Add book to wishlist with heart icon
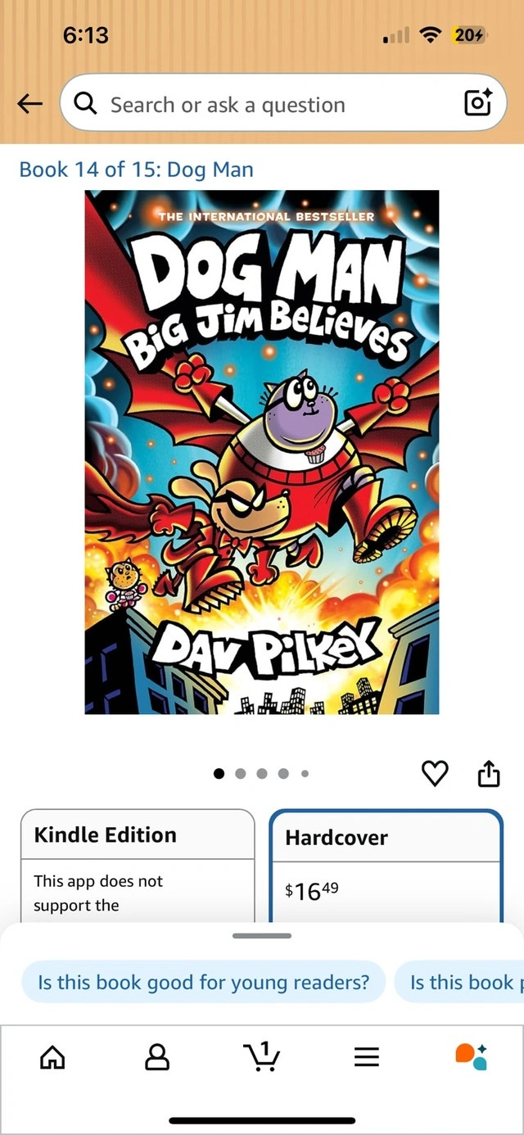 click(x=435, y=773)
